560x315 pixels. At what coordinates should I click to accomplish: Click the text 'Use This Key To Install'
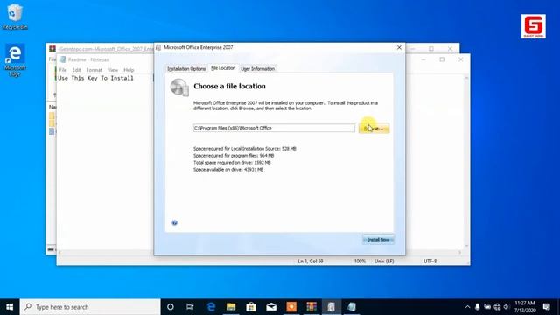tap(95, 78)
